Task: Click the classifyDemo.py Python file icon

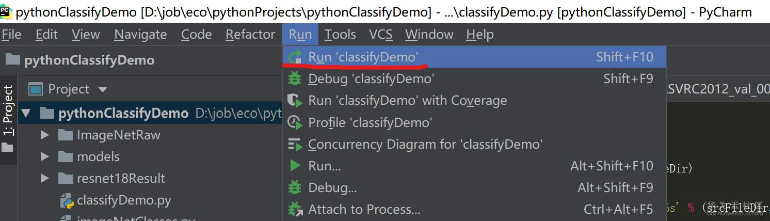Action: coord(67,200)
